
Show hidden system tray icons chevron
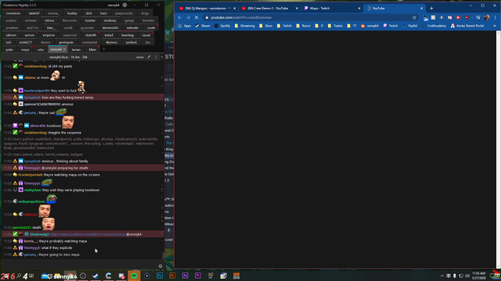tap(442, 276)
